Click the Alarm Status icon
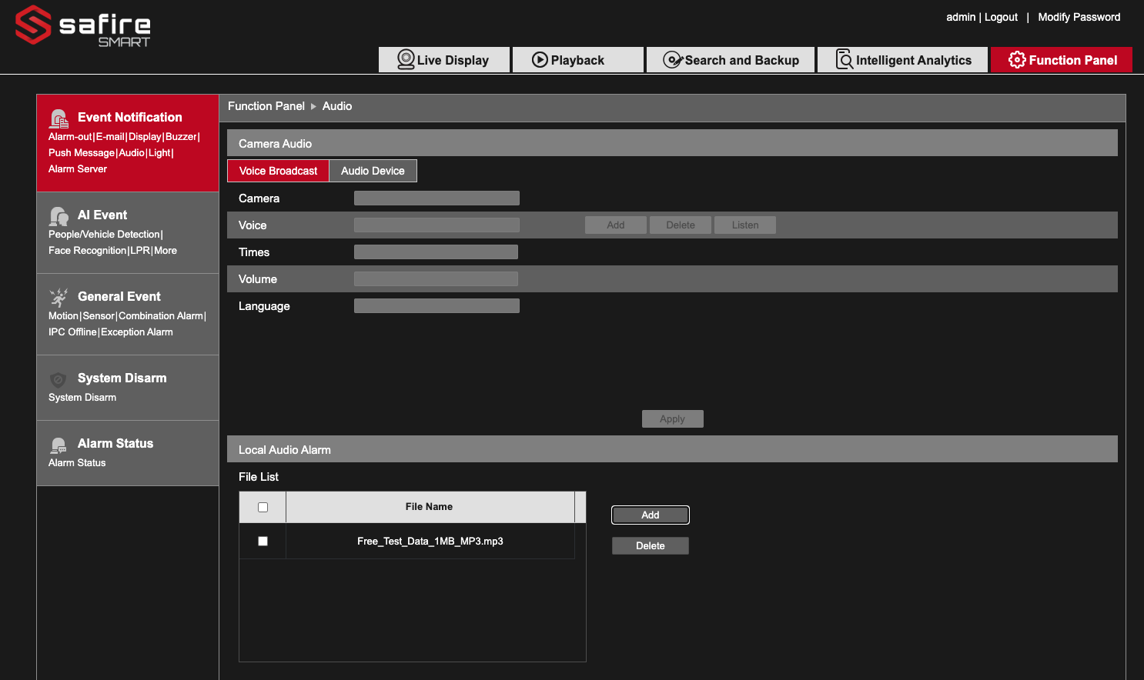This screenshot has height=680, width=1144. click(59, 445)
